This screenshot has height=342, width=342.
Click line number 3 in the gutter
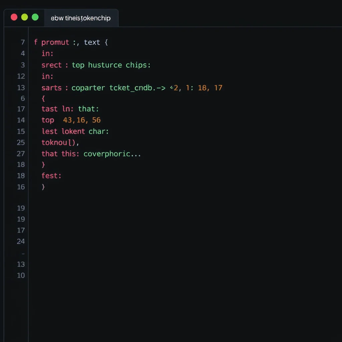(x=23, y=65)
